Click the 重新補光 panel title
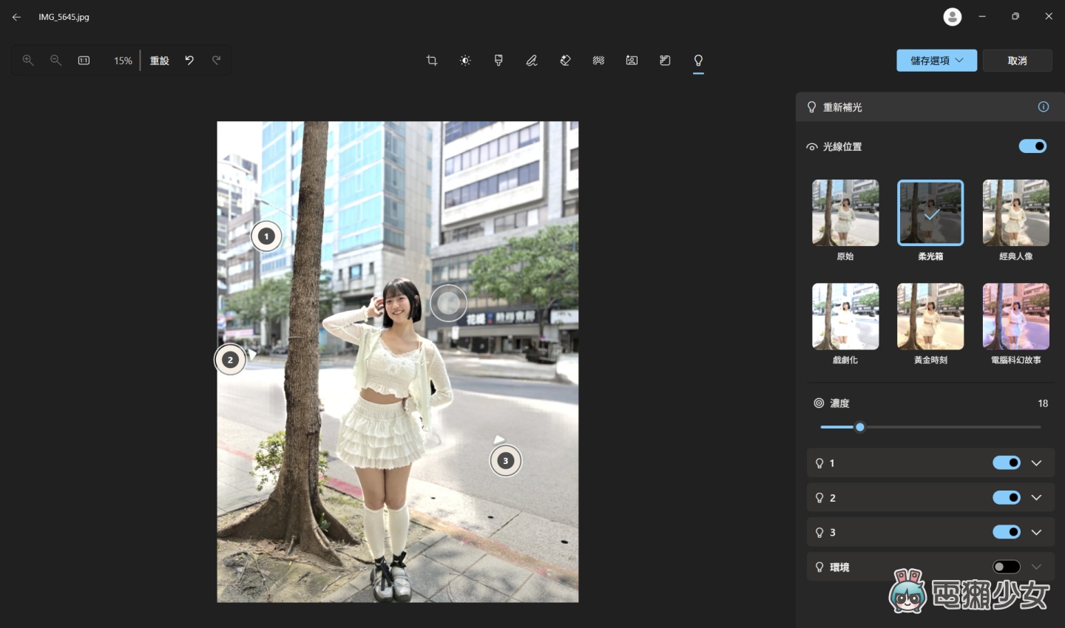 [842, 107]
